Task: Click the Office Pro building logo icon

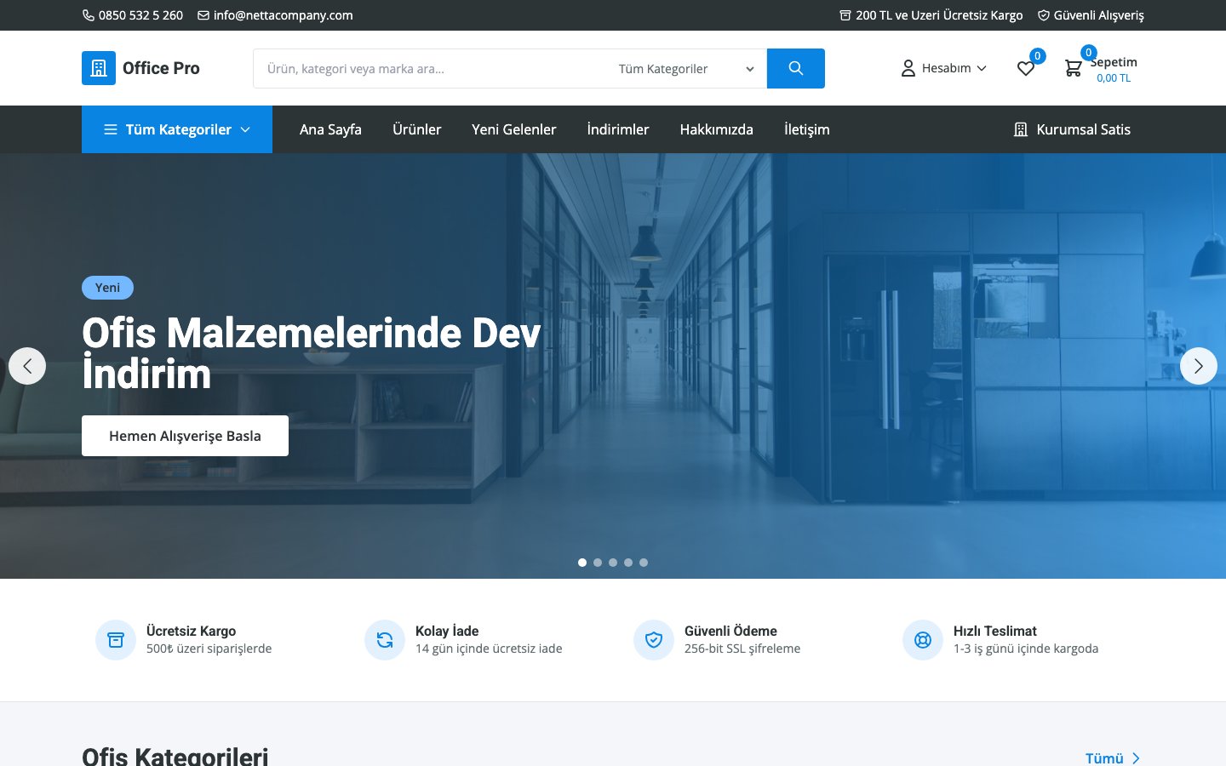Action: (98, 68)
